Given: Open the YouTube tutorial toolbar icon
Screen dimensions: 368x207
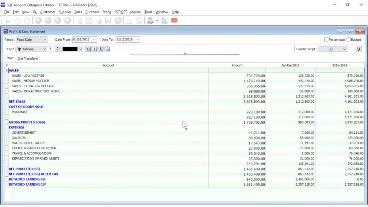Looking at the screenshot, I should pos(174,21).
